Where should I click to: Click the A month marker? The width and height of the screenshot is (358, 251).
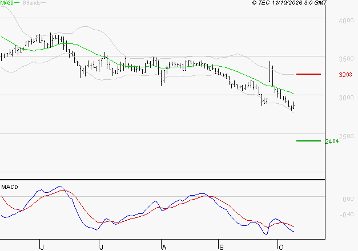click(164, 247)
